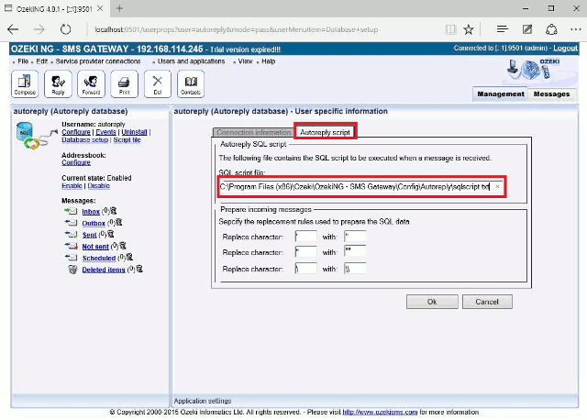Open Service provider connections menu
This screenshot has width=587, height=420.
[98, 61]
